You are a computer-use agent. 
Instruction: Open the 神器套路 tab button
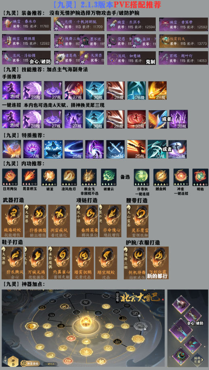tap(30, 364)
